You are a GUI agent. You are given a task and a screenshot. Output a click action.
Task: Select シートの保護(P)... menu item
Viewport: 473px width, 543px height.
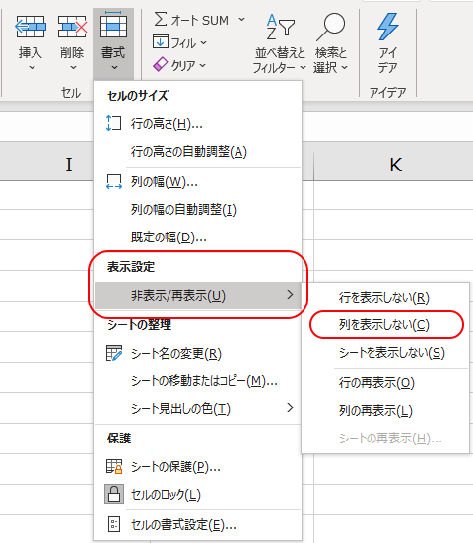coord(198,467)
